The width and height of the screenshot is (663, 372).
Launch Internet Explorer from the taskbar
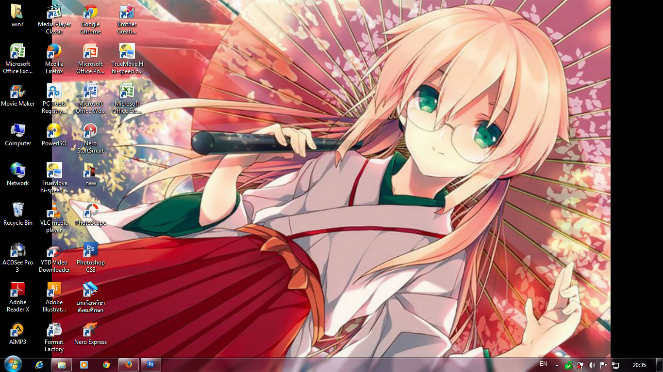coord(39,365)
